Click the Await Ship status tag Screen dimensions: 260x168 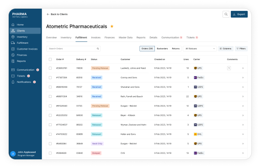(97, 143)
